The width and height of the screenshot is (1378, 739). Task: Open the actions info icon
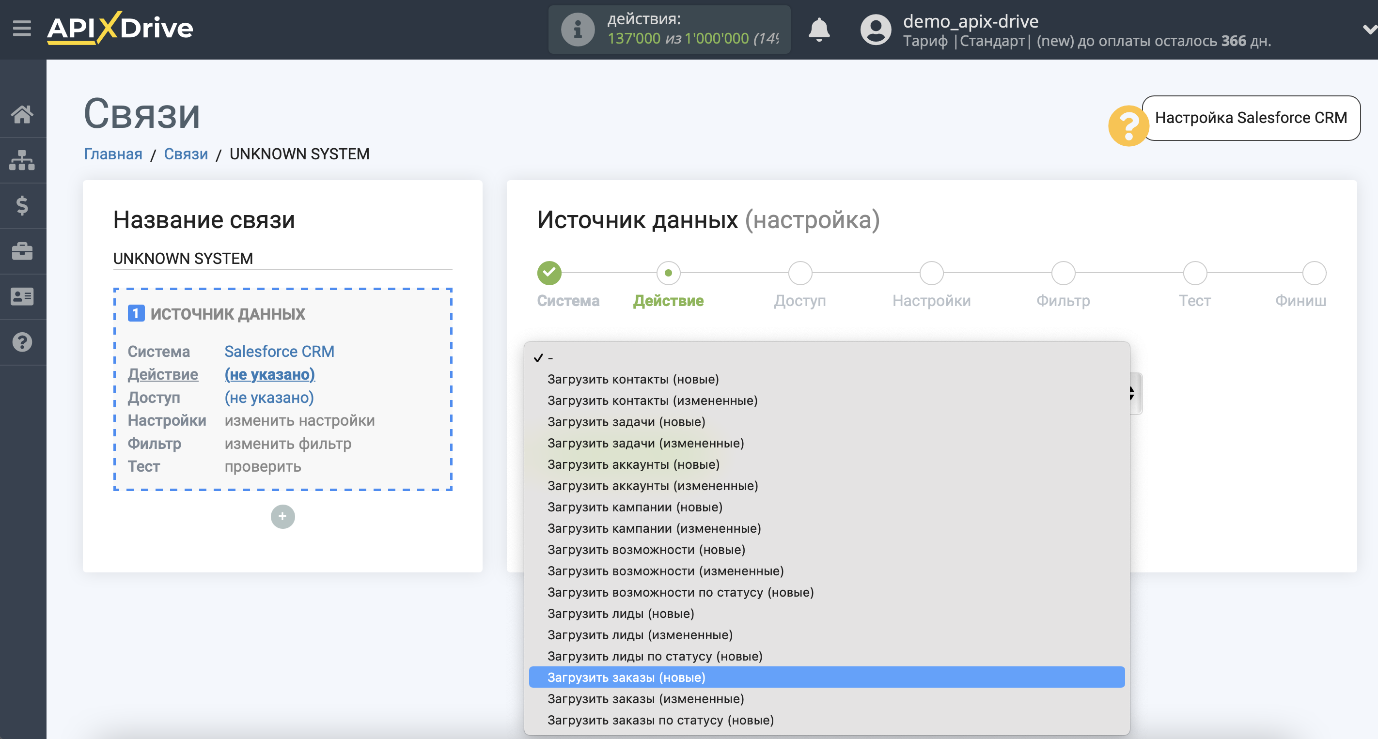point(577,30)
